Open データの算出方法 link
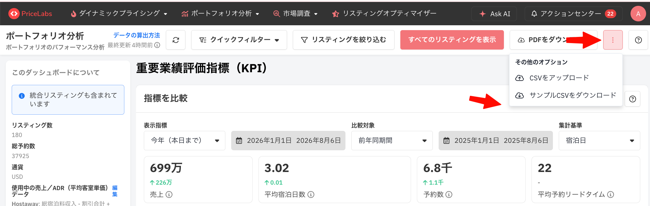Screen dimensions: 650x206 point(137,35)
